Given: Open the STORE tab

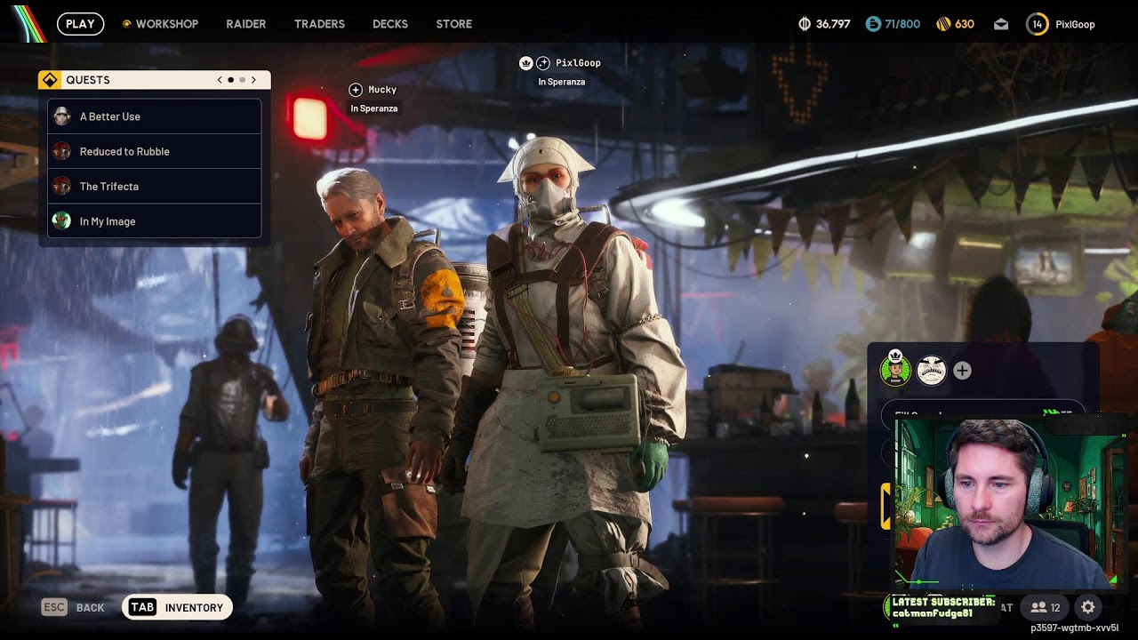Looking at the screenshot, I should (x=453, y=24).
